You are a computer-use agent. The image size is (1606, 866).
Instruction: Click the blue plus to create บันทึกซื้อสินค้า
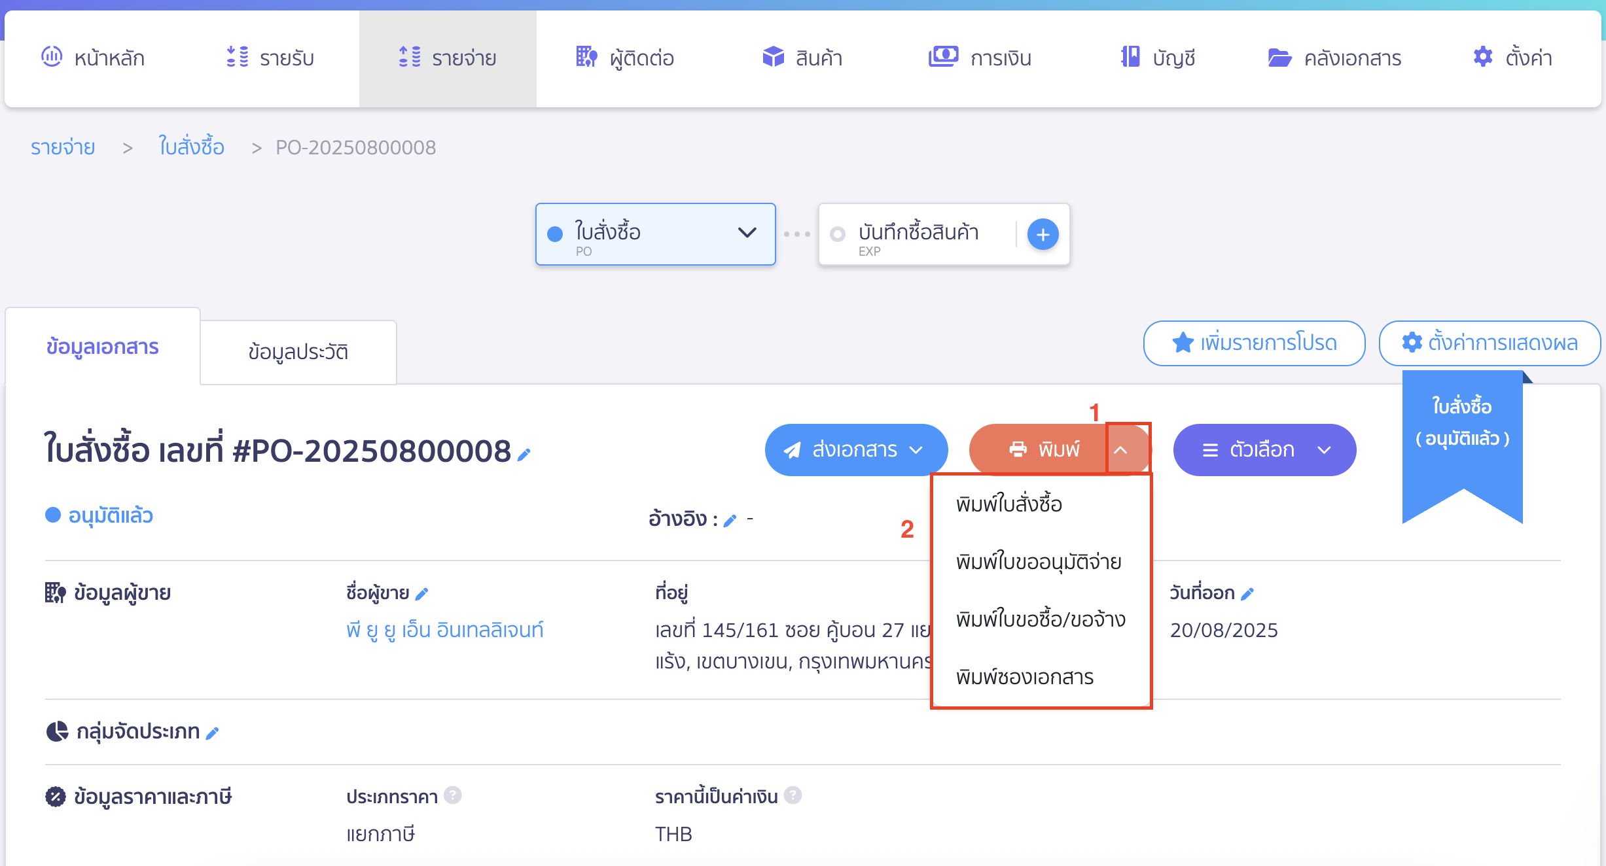tap(1043, 234)
